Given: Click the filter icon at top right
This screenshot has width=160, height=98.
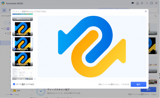Looking at the screenshot, I should pos(155,16).
